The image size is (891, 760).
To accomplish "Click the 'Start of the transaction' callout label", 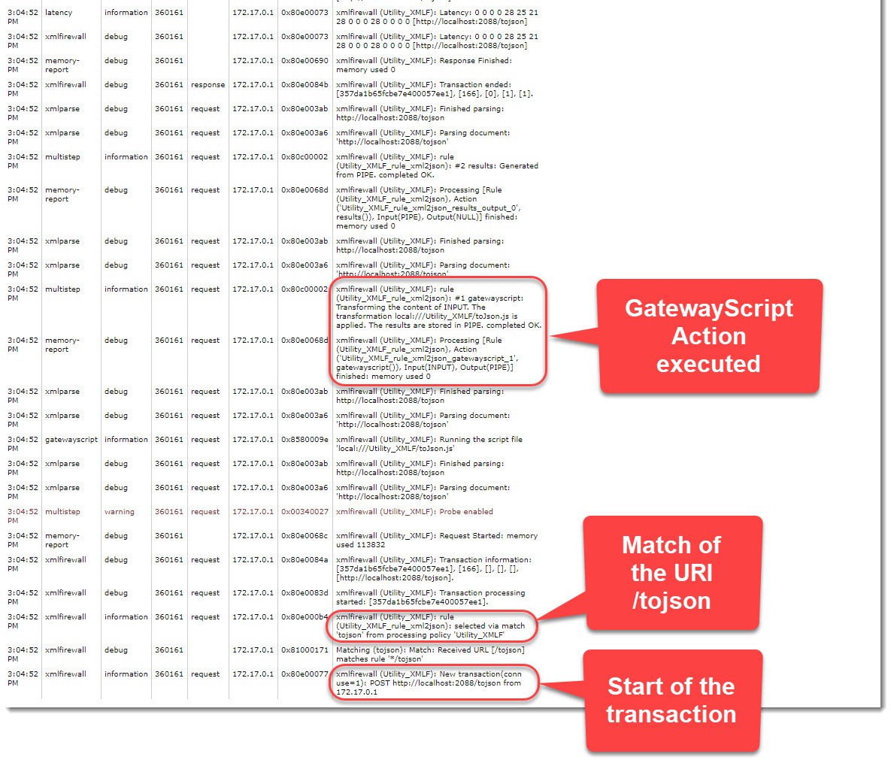I will [x=671, y=701].
